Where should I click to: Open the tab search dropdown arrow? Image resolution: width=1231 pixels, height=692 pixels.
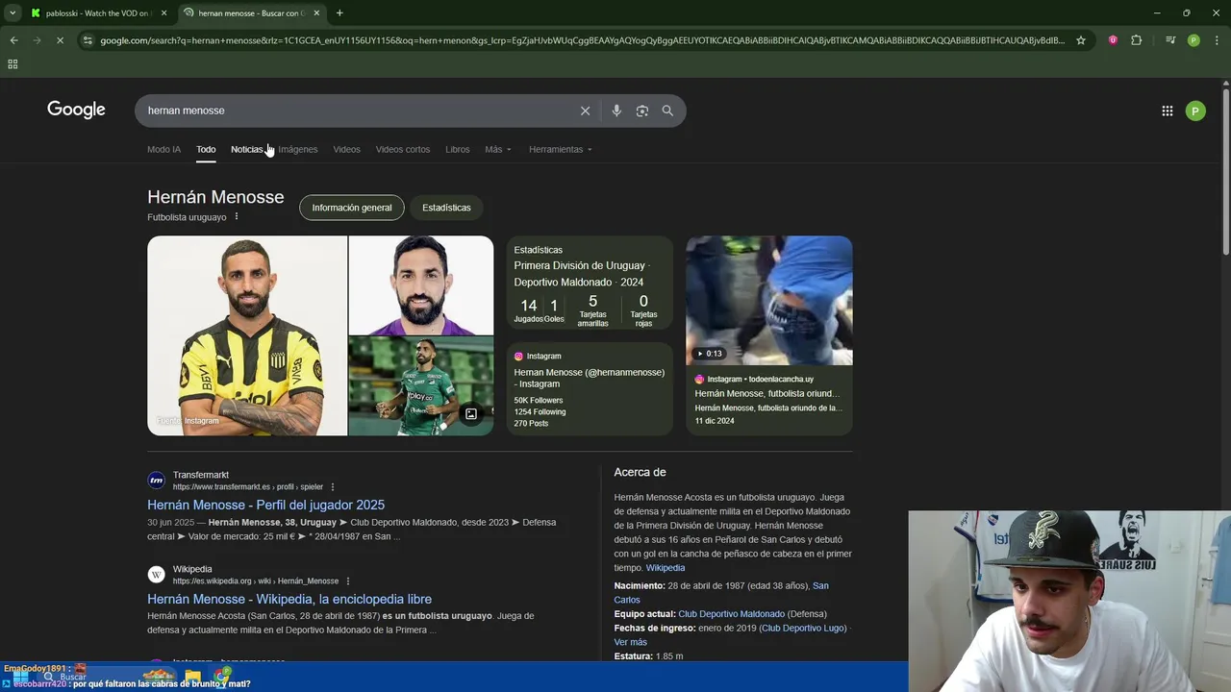point(13,12)
